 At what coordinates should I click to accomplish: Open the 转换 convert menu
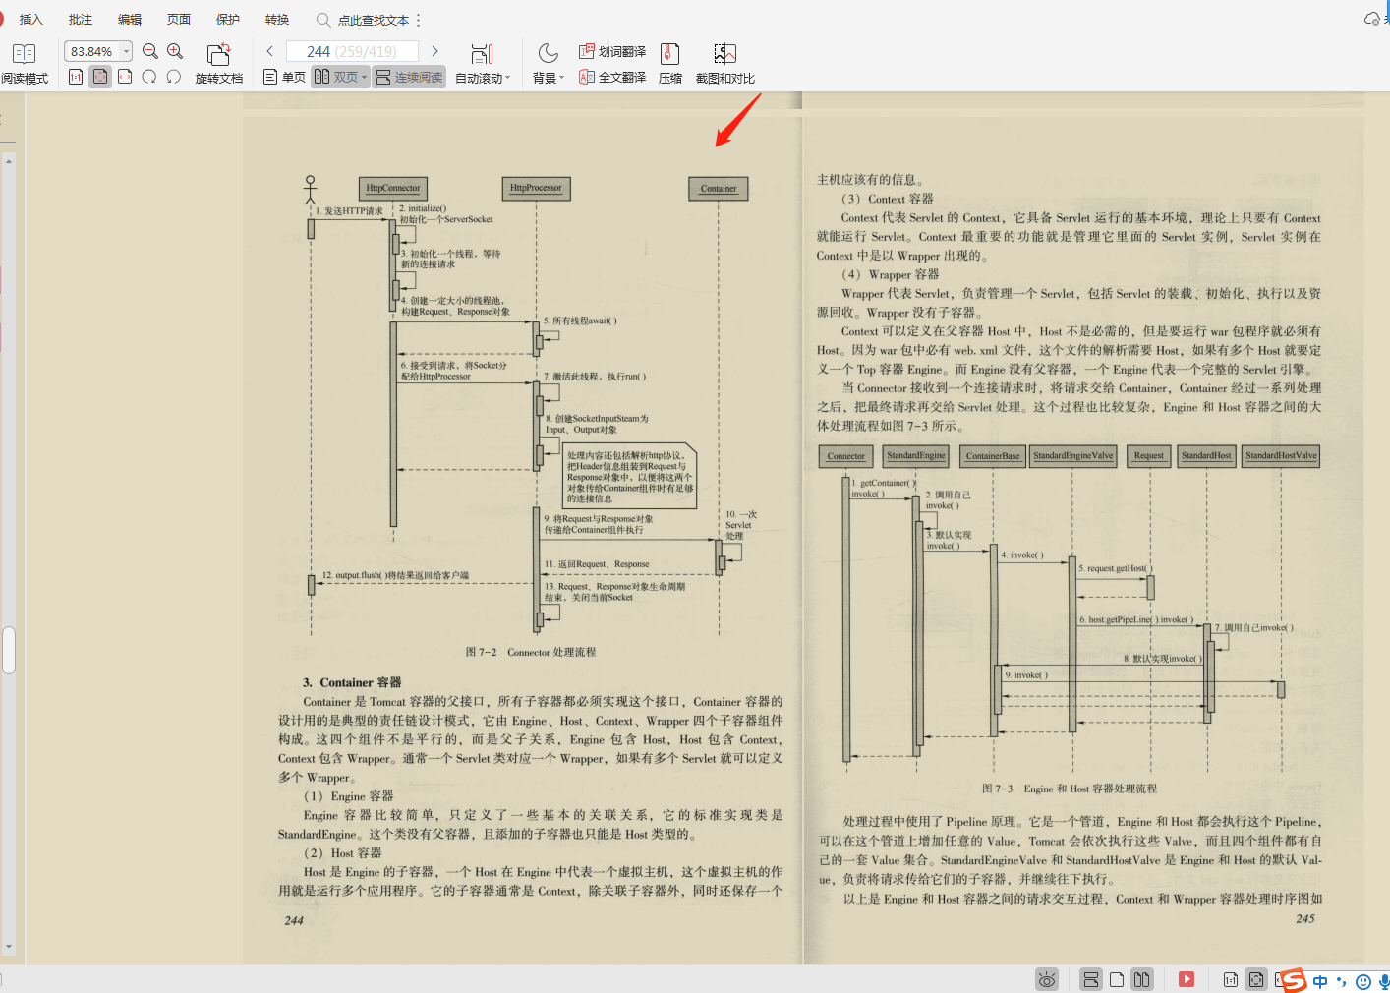pyautogui.click(x=276, y=19)
